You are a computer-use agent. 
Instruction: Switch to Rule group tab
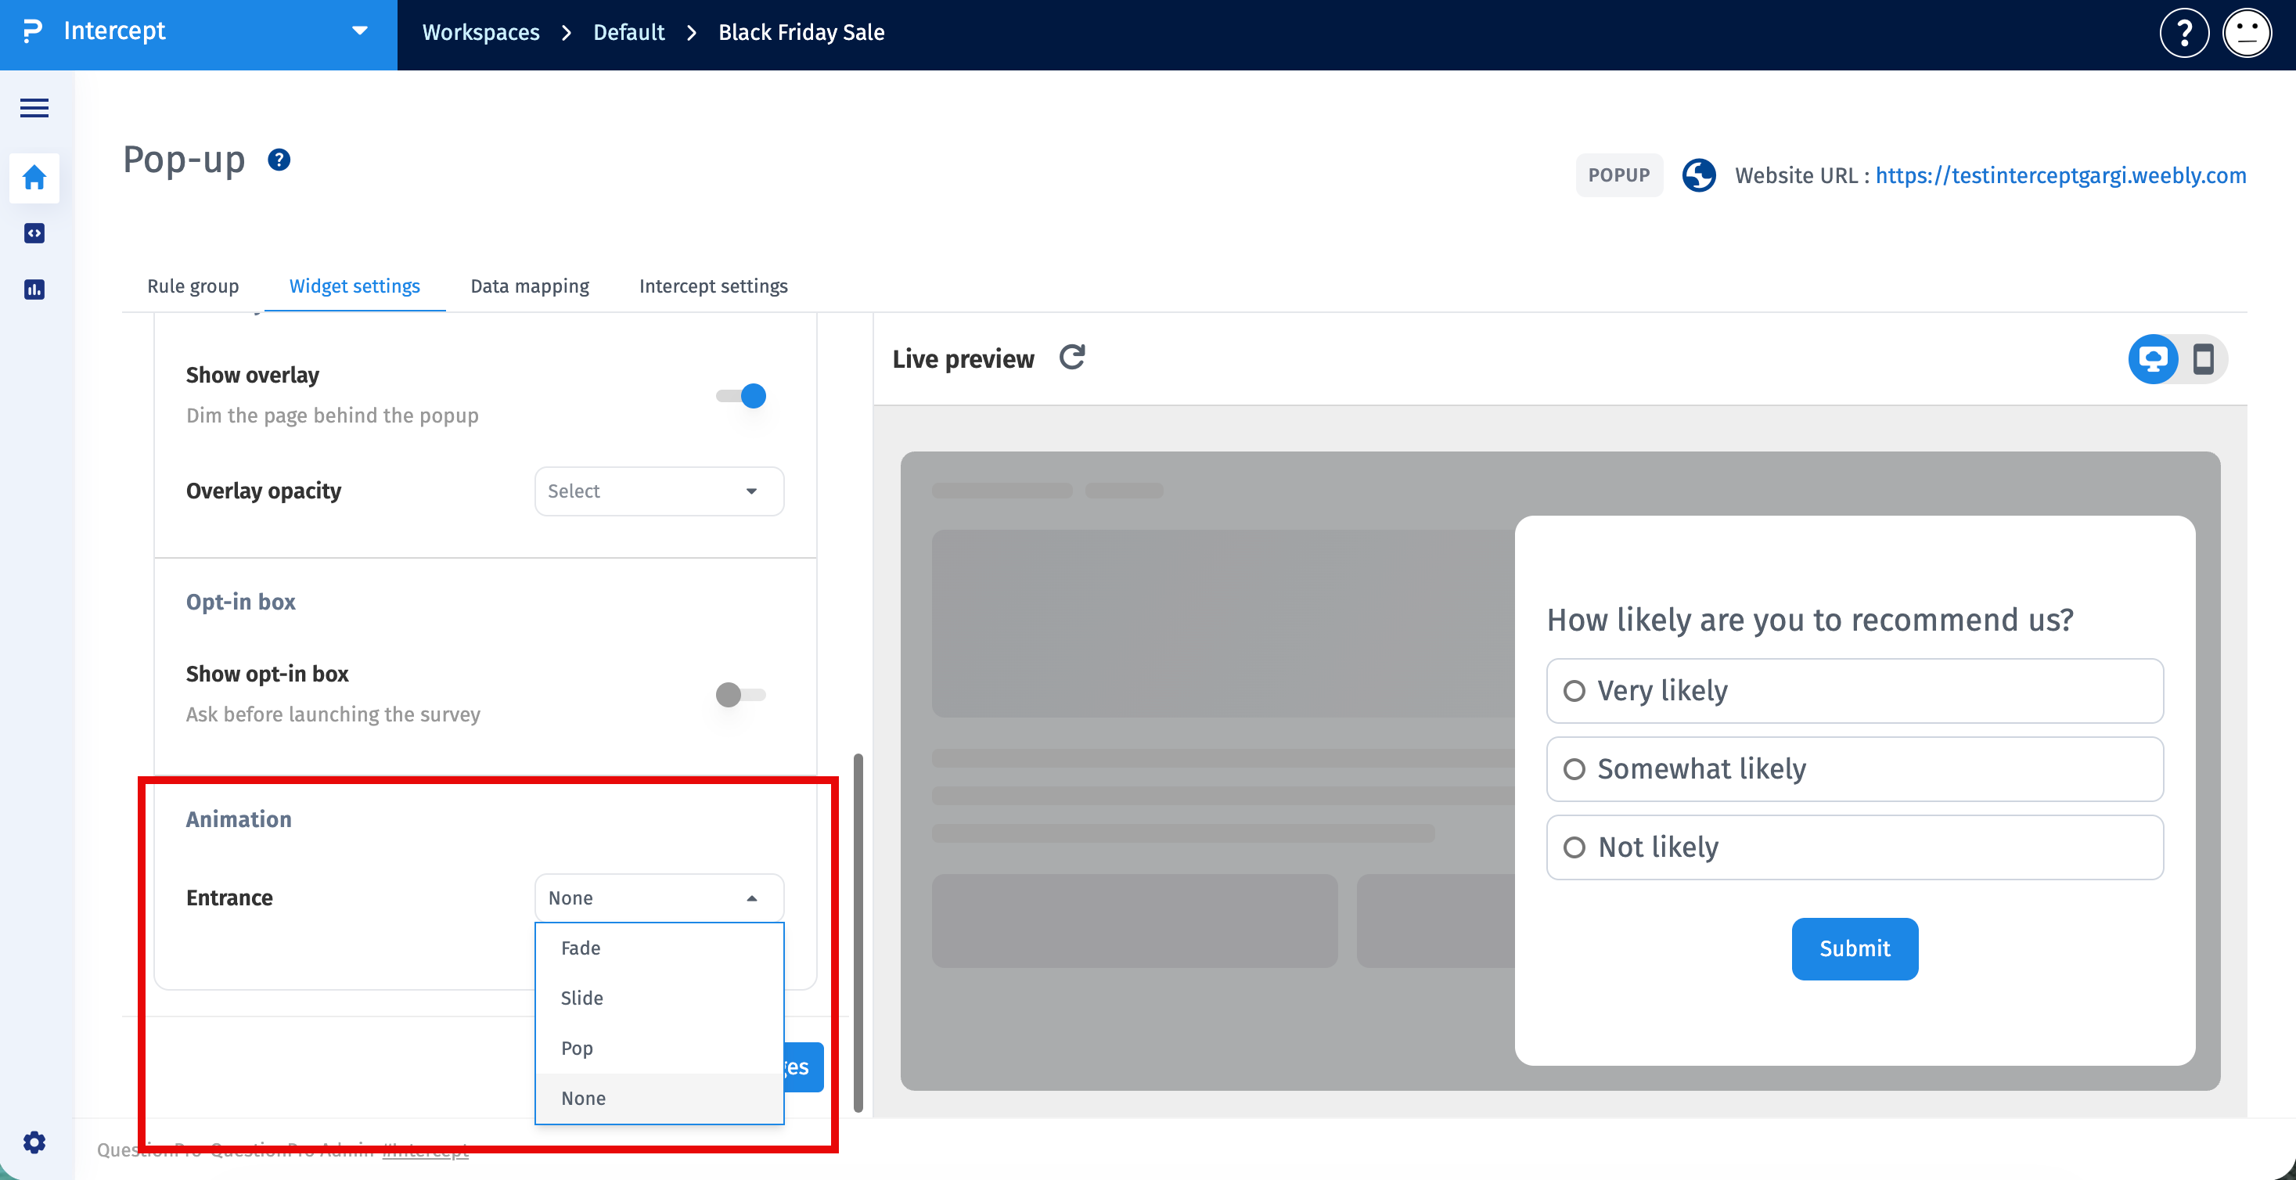point(193,286)
